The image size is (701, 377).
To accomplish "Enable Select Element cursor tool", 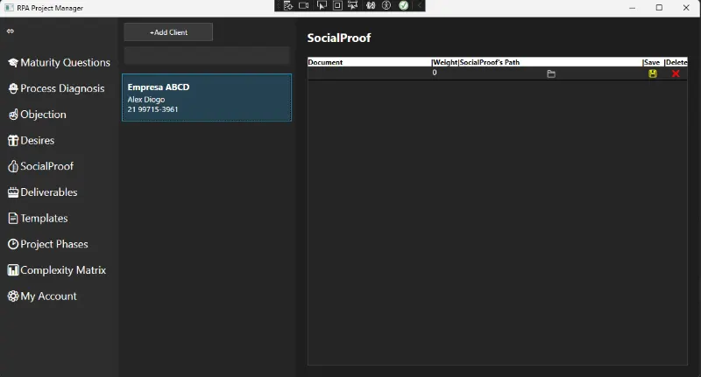I will tap(322, 5).
